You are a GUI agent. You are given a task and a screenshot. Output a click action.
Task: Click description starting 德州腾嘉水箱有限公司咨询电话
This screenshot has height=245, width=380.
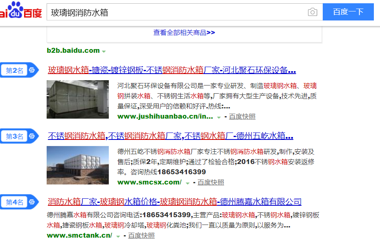183,220
